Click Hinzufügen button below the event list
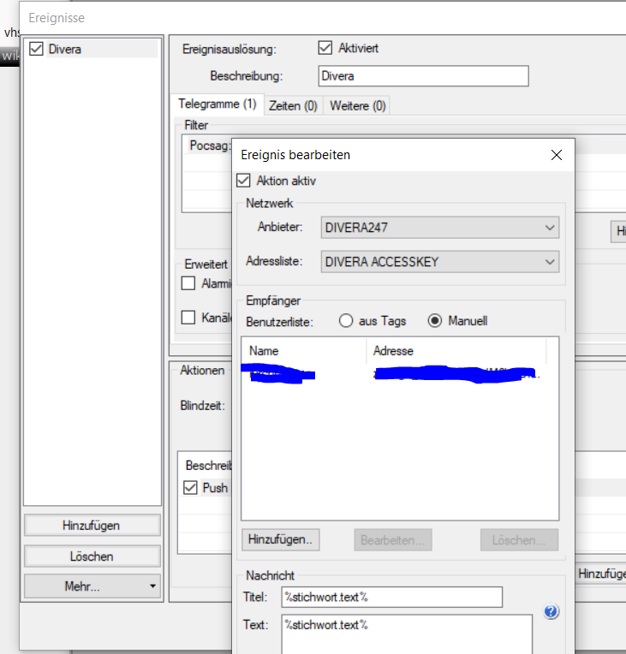This screenshot has width=626, height=654. pyautogui.click(x=92, y=526)
